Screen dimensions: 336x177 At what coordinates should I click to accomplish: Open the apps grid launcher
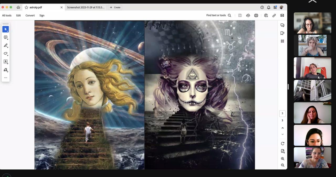pos(275,7)
